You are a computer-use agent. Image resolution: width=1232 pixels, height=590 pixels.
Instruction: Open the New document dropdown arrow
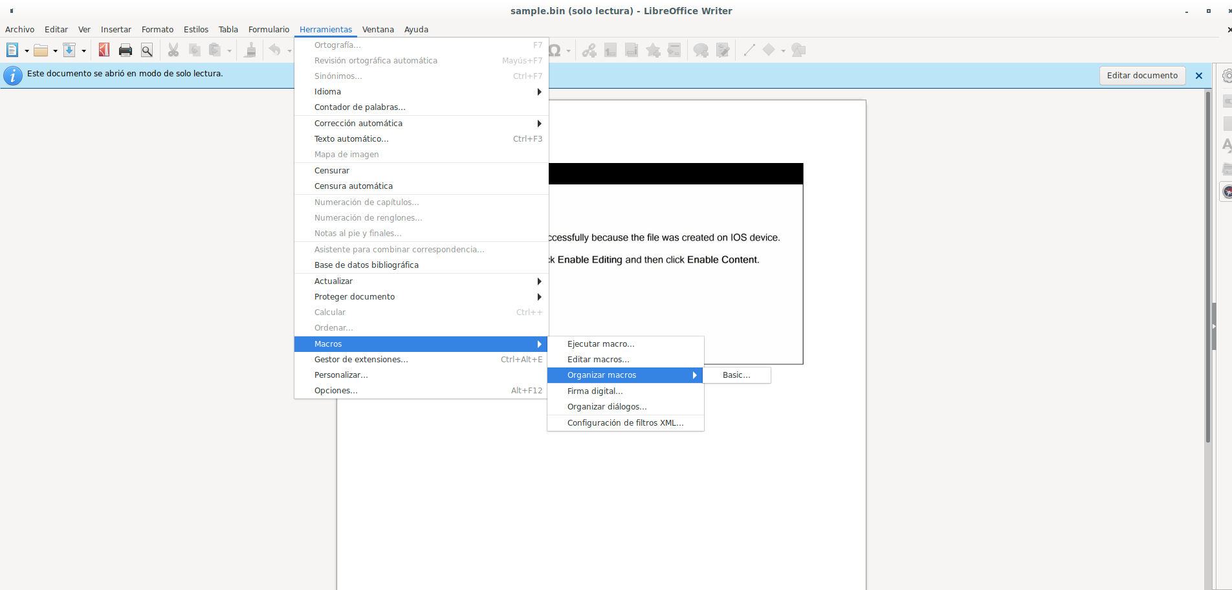coord(27,51)
